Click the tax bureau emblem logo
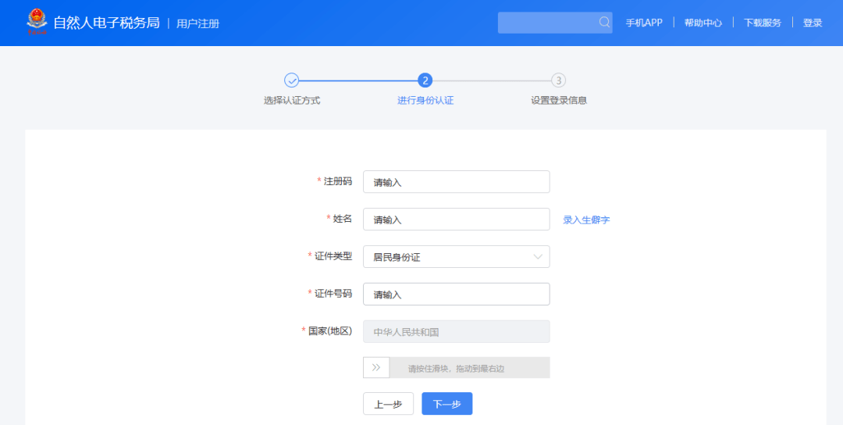 pos(37,22)
